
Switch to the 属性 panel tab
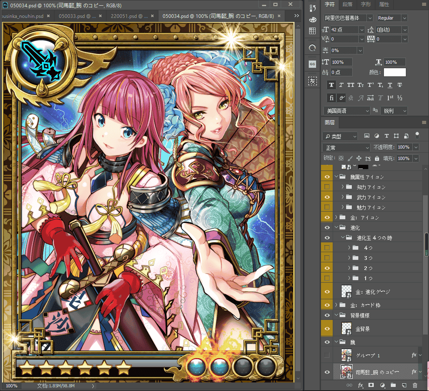[x=384, y=4]
